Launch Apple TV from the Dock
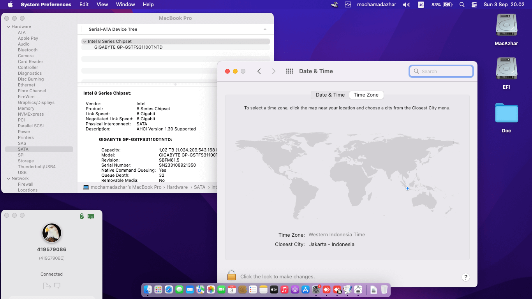Viewport: 532px width, 299px height. pos(274,290)
